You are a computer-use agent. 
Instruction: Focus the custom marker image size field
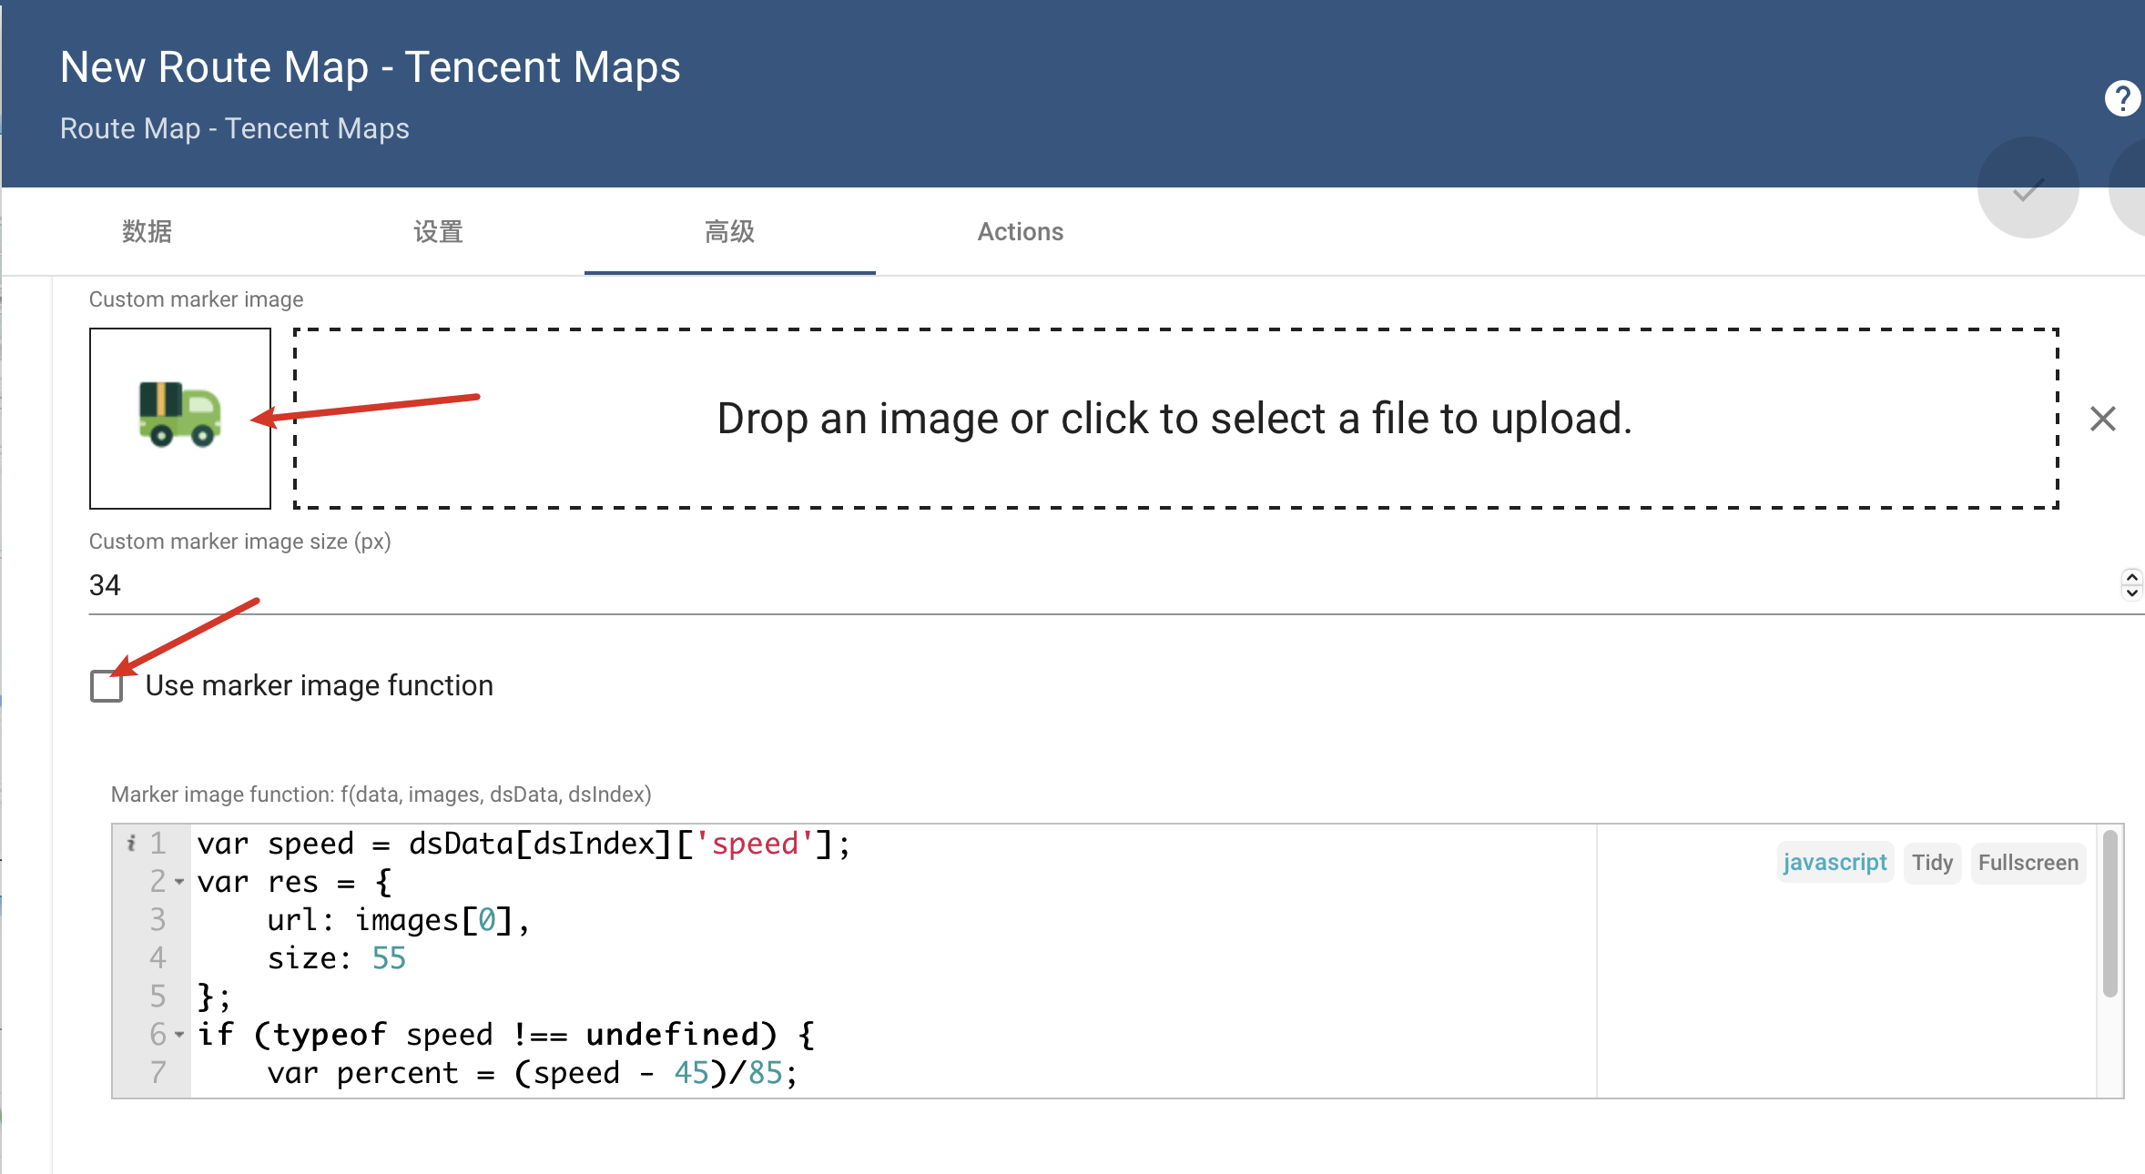(x=1093, y=585)
